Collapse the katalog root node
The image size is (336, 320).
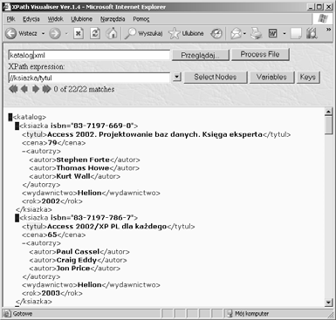pos(10,117)
